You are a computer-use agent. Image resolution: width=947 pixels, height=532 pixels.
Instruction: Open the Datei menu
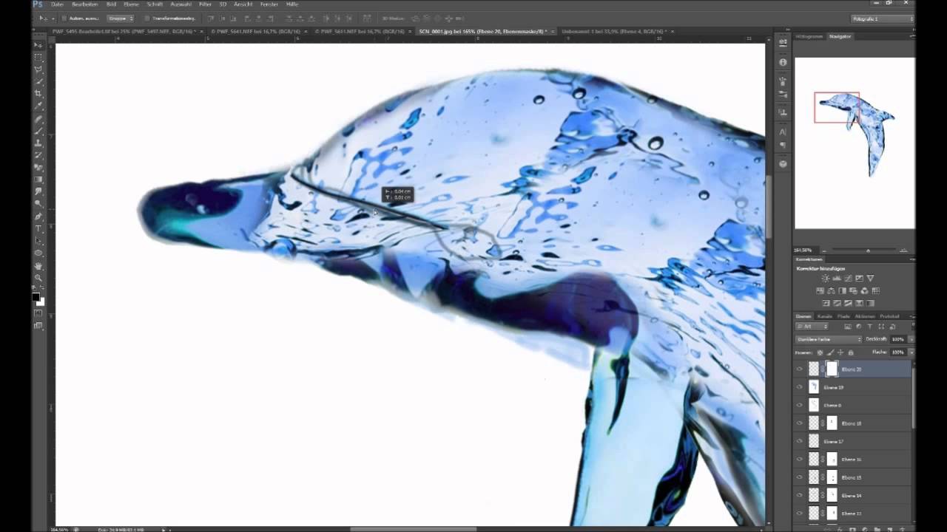(x=57, y=4)
